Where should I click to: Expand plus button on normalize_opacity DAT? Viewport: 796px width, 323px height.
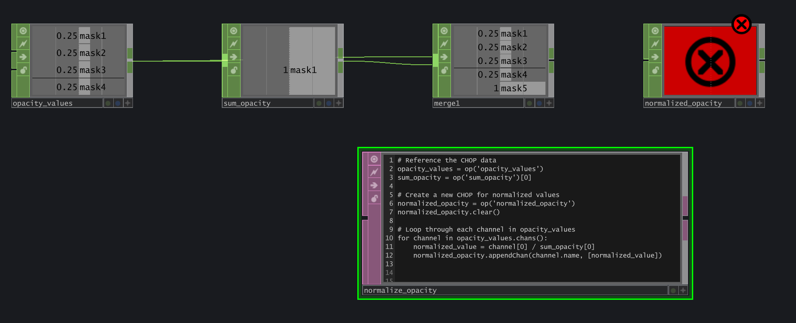(x=683, y=290)
